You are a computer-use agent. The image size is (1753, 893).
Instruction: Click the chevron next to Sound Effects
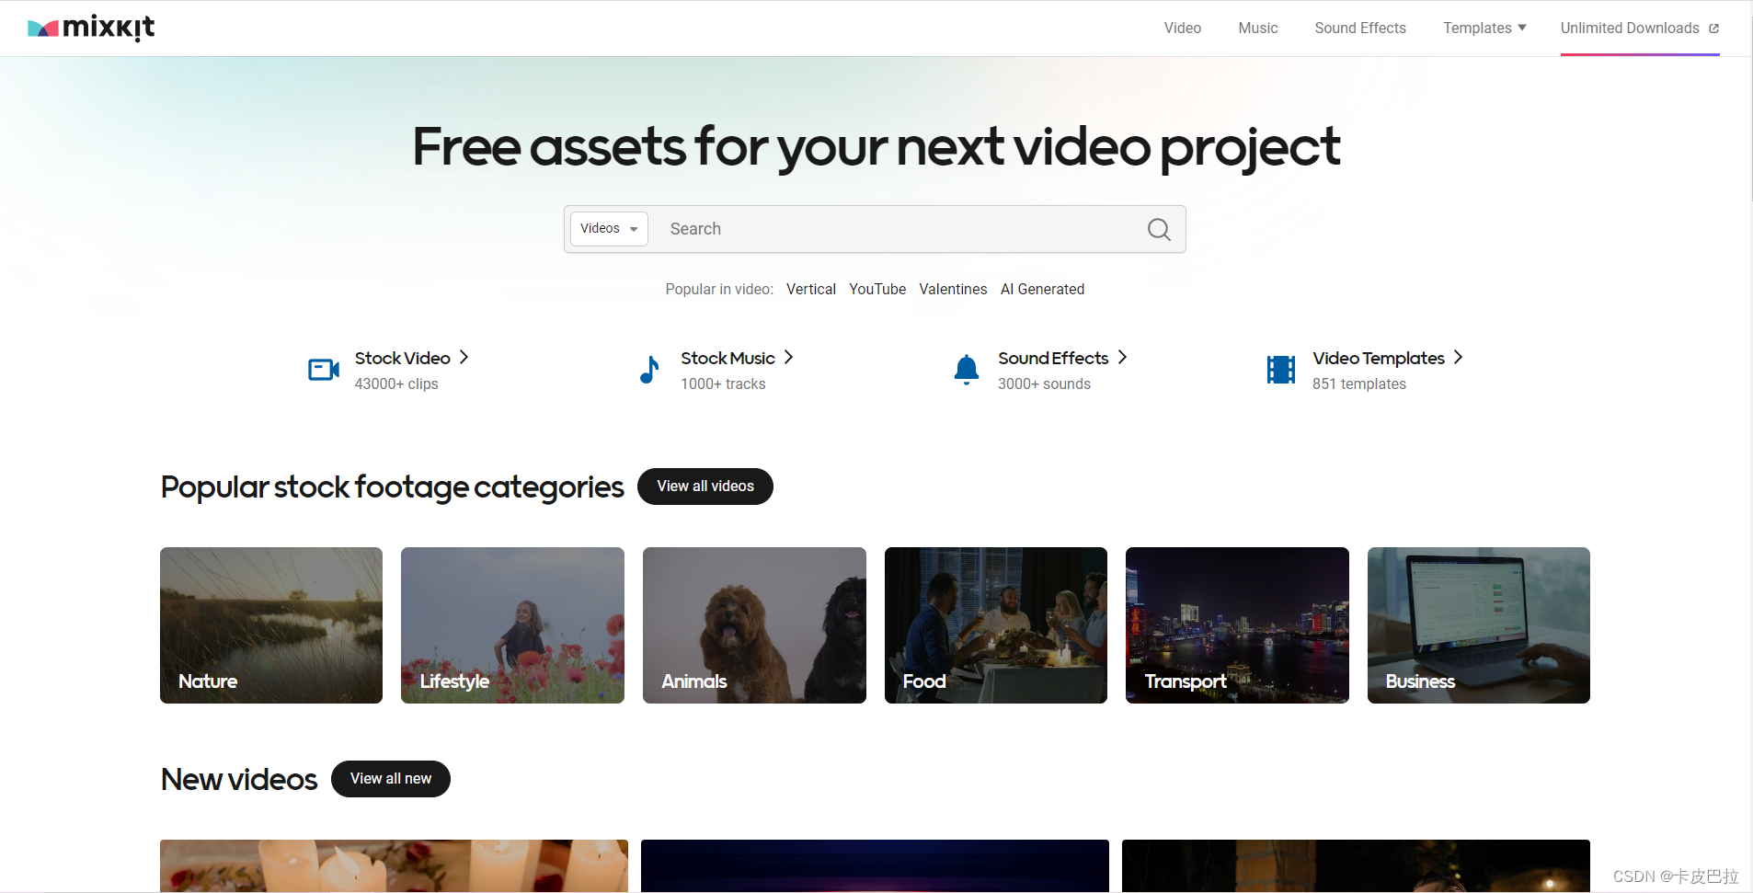pos(1122,357)
